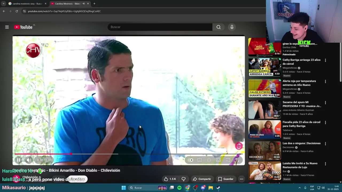342x192 pixels.
Task: Open more actions menu beside Guardar
Action: coord(242,179)
